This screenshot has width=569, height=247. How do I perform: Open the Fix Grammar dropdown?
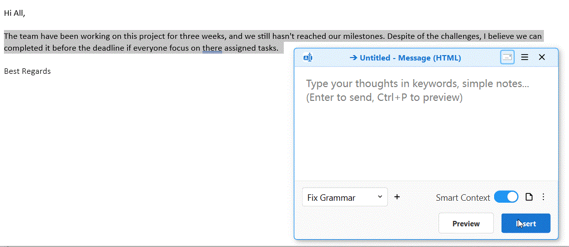344,197
